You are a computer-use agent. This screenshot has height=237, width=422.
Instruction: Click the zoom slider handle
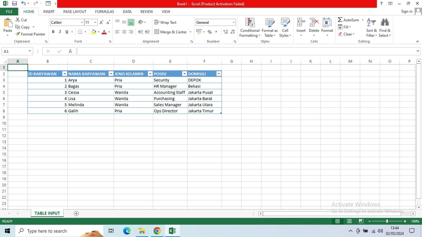(x=387, y=221)
